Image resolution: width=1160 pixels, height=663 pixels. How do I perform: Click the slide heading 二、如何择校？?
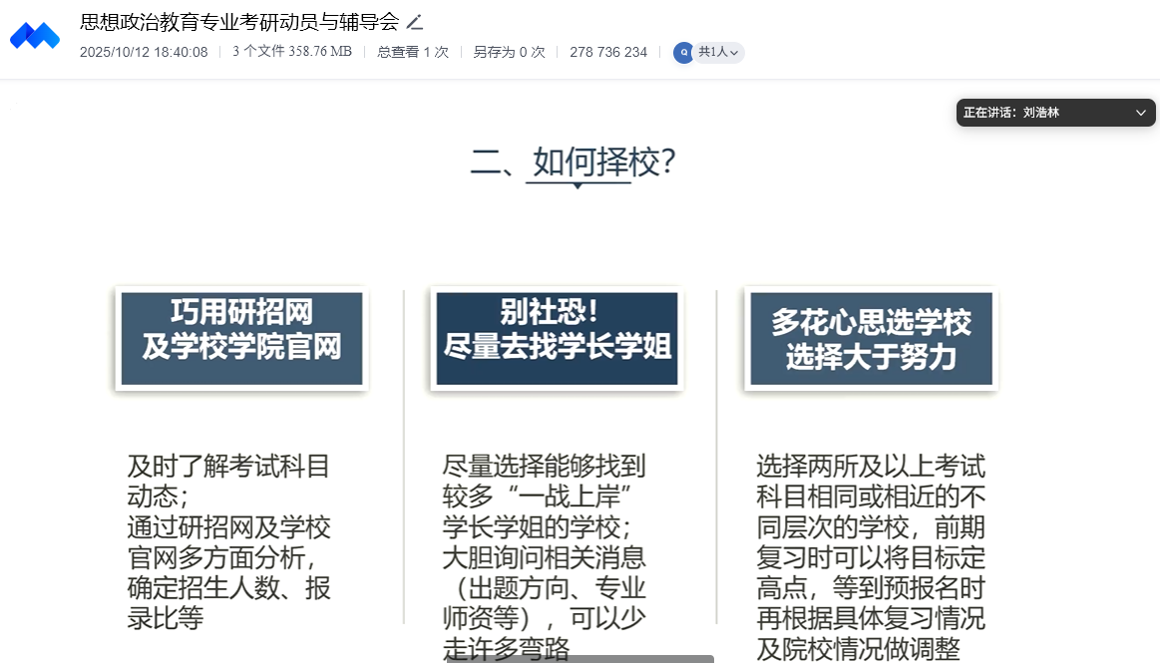[x=575, y=161]
